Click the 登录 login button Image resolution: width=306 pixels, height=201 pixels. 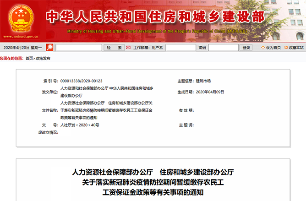click(246, 48)
